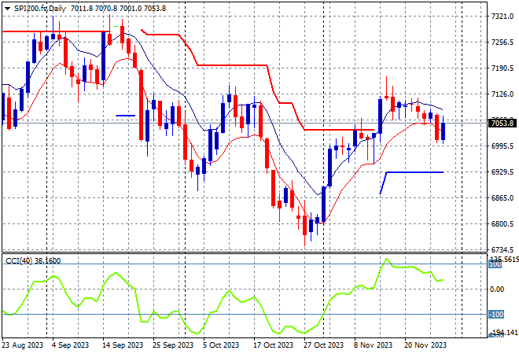519x354 pixels.
Task: Click the 8 Nov 2023 date label
Action: 373,345
